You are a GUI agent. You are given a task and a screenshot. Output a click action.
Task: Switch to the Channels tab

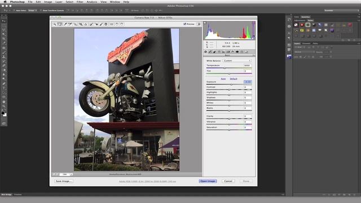(306, 43)
